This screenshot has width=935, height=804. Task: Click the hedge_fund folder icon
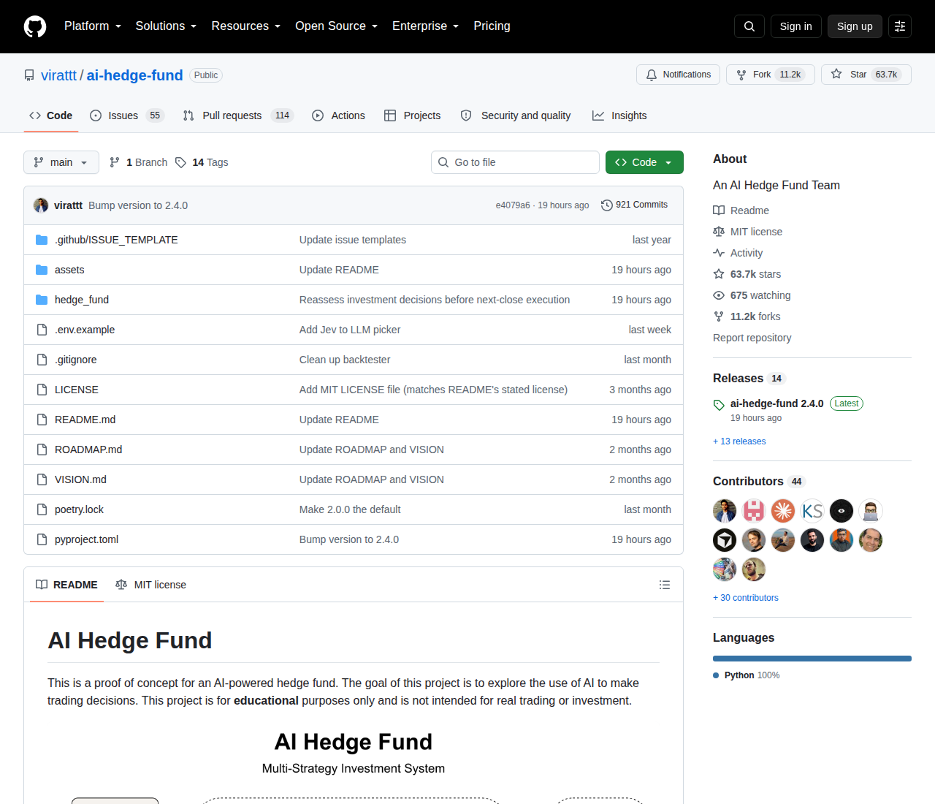tap(42, 300)
